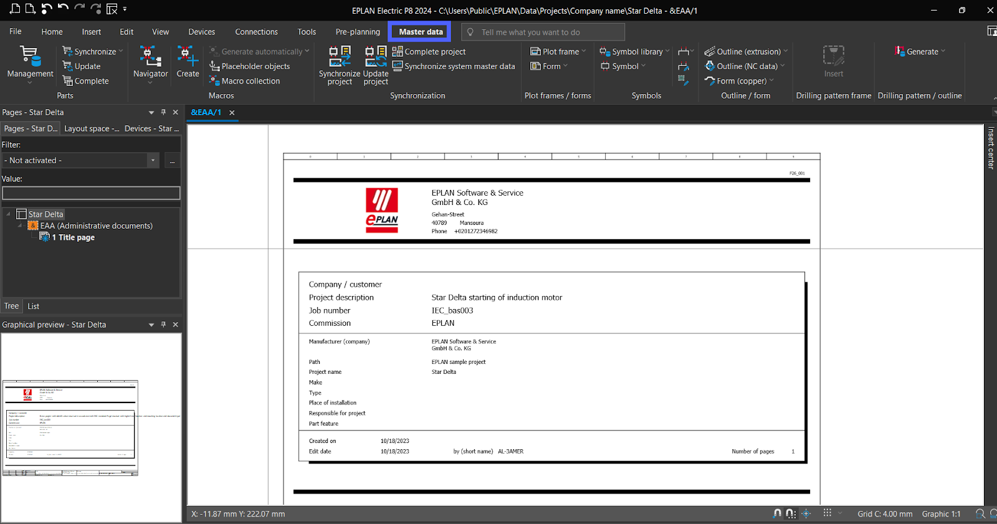
Task: Click the Symbol library icon
Action: (x=604, y=52)
